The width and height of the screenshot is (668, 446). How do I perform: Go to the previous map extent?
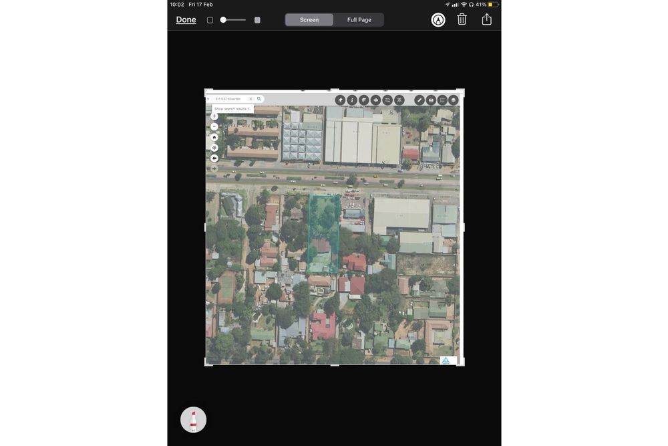click(x=214, y=158)
